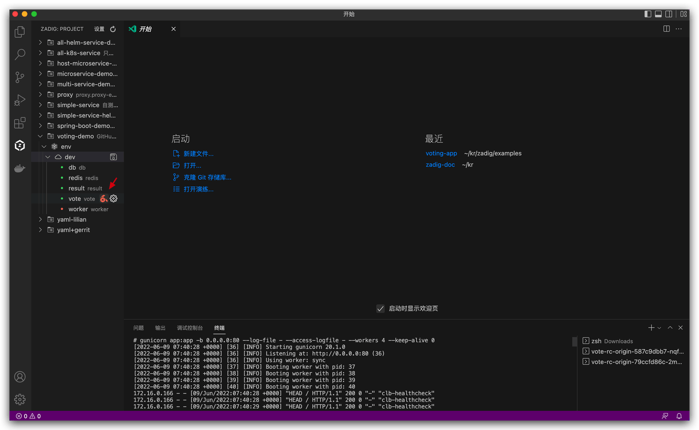699x430 pixels.
Task: Toggle the terminal panel maximize chevron
Action: 670,327
